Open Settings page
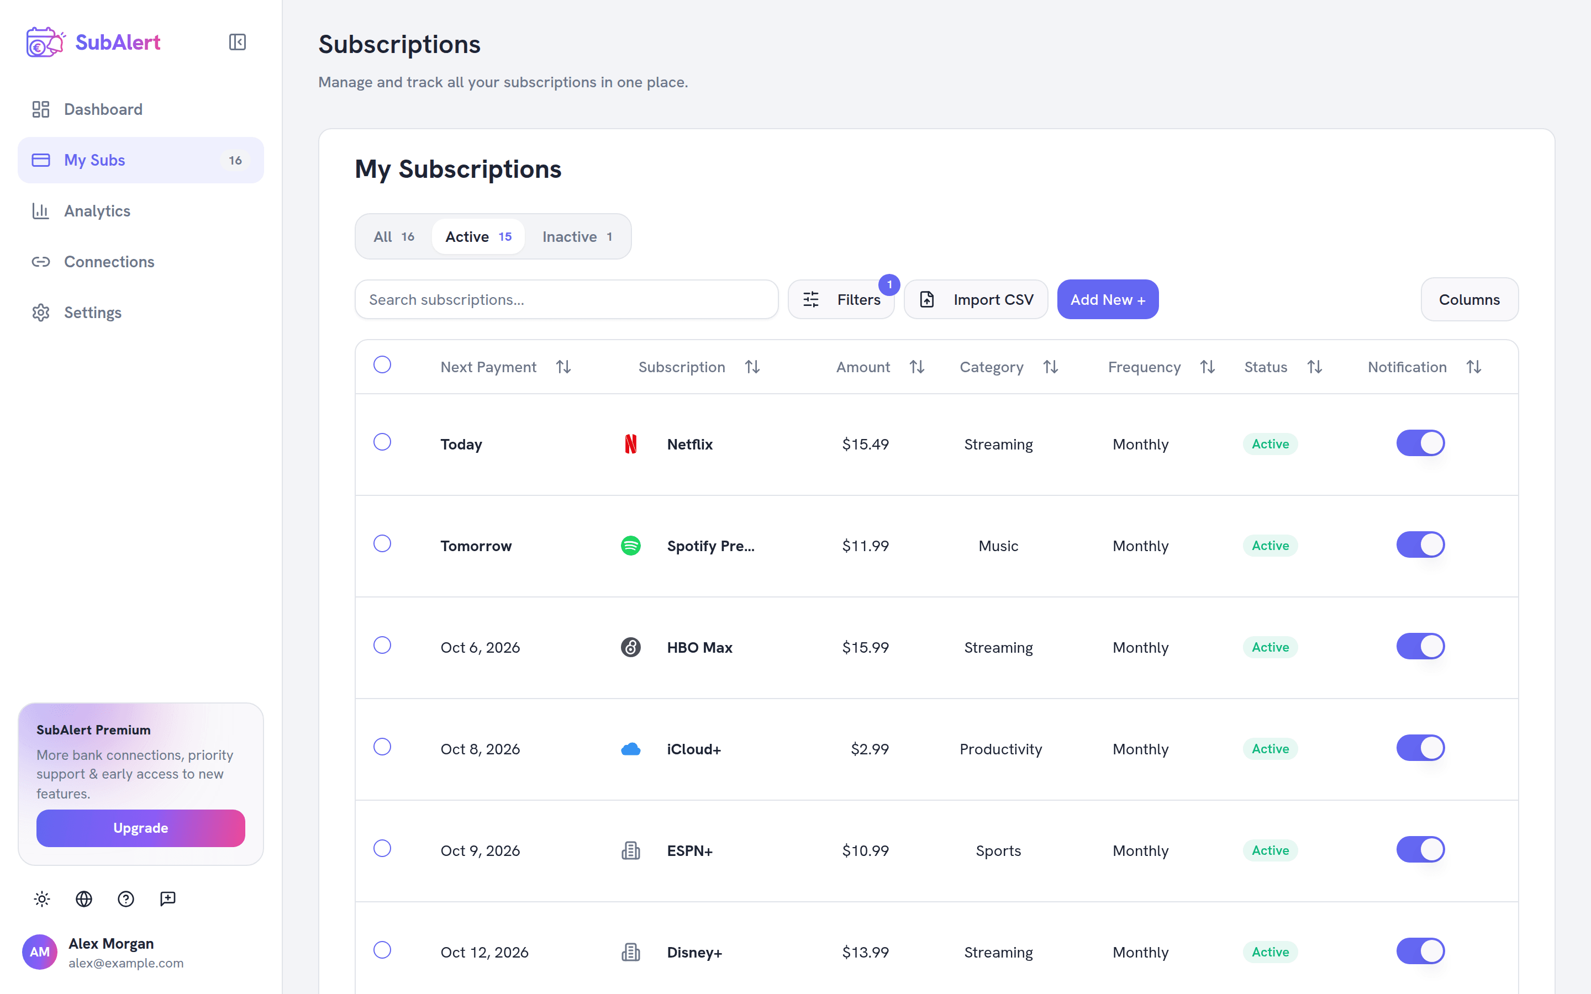The width and height of the screenshot is (1591, 994). pos(141,312)
